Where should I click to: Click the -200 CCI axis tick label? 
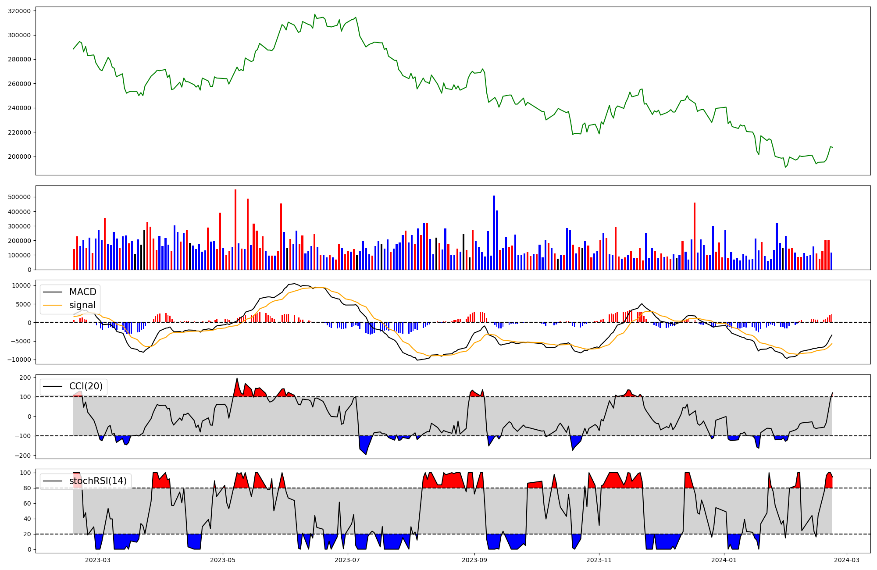click(x=23, y=456)
